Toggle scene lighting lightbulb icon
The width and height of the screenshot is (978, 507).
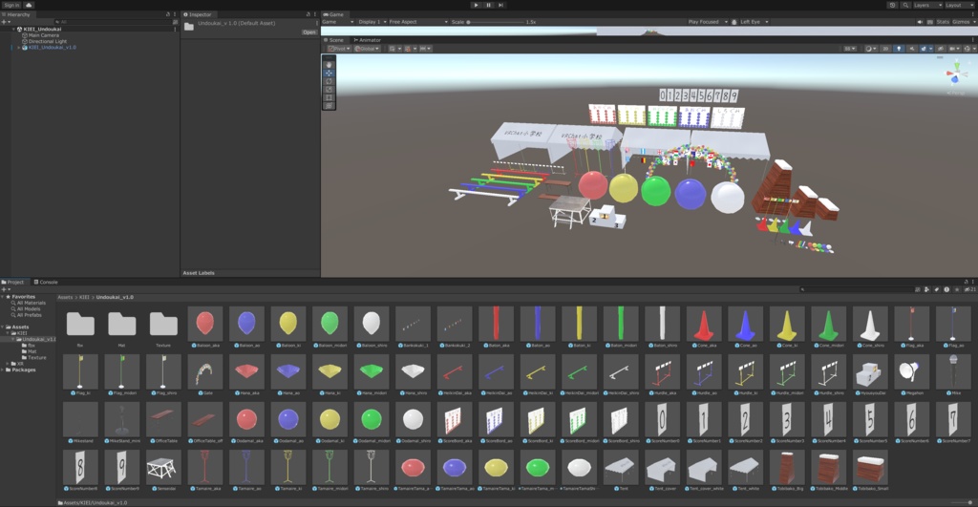point(899,49)
